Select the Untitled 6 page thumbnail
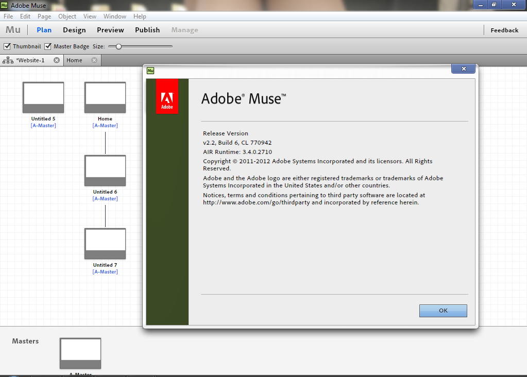Viewport: 527px width, 377px height. point(105,170)
